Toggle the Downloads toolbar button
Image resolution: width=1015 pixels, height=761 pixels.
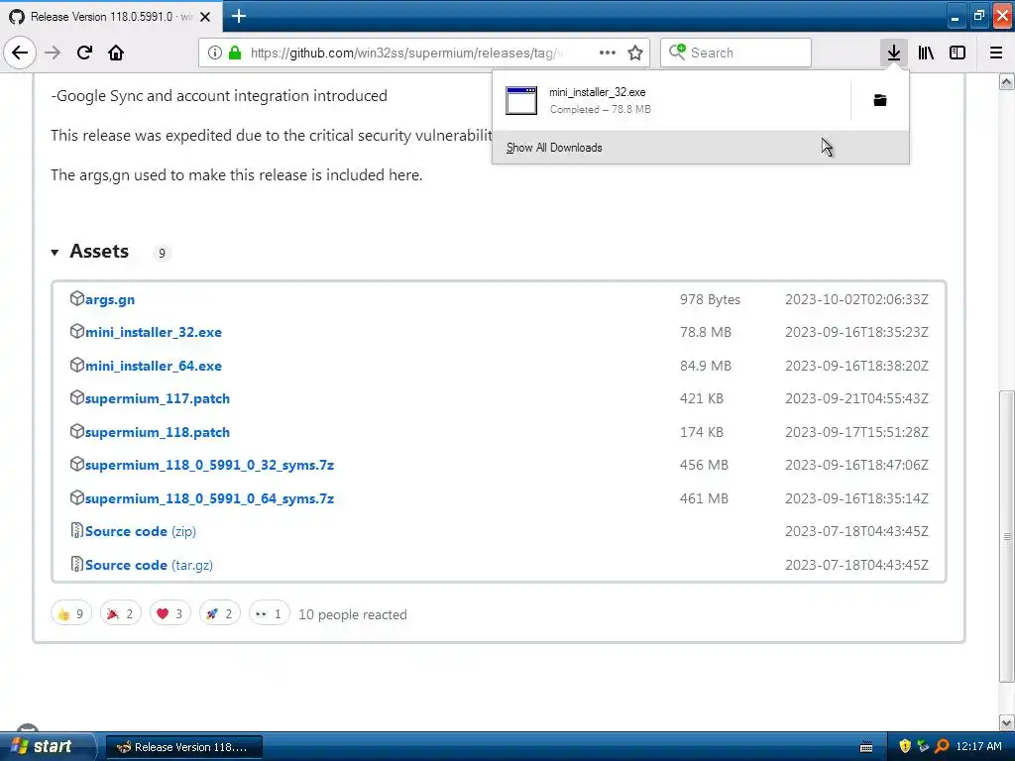894,53
